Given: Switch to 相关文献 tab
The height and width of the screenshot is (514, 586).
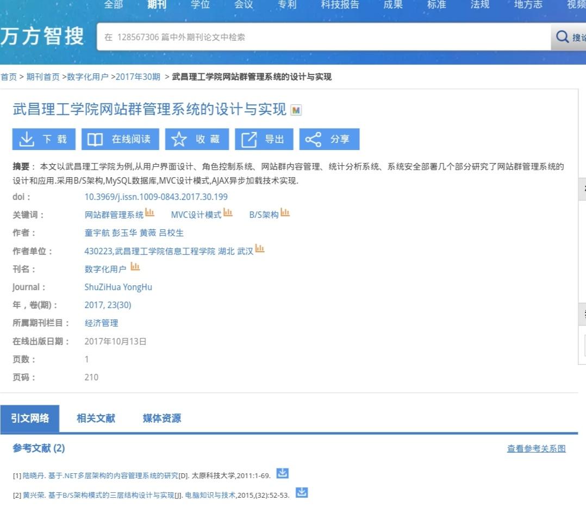Looking at the screenshot, I should pos(96,418).
